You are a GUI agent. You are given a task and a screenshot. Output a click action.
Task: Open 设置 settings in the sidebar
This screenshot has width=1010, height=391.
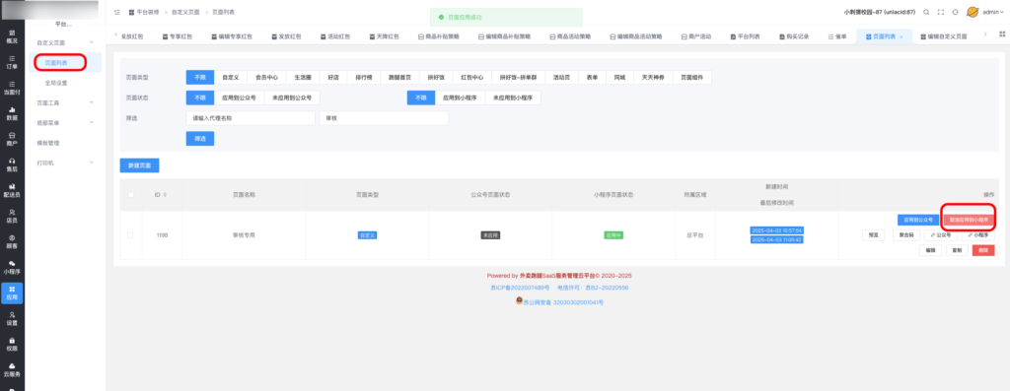click(12, 319)
